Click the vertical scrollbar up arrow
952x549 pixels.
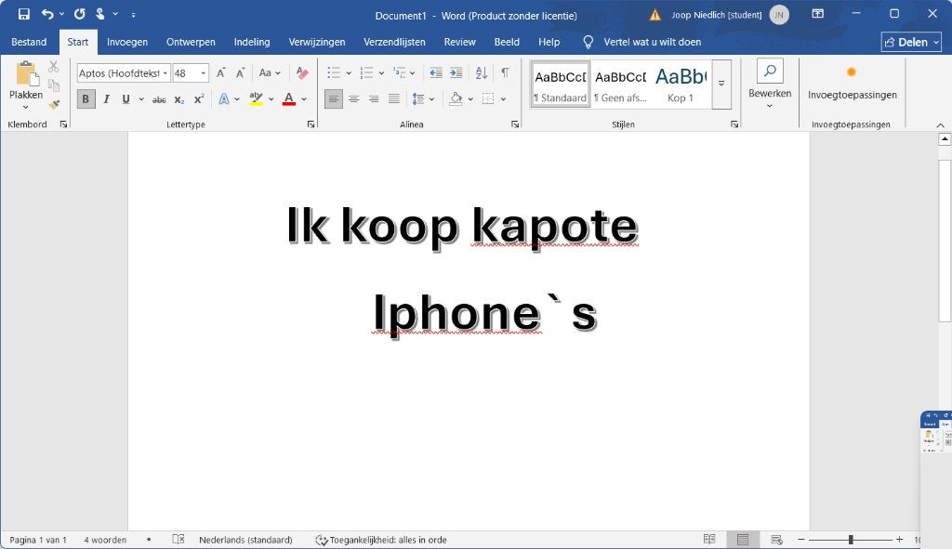point(945,139)
